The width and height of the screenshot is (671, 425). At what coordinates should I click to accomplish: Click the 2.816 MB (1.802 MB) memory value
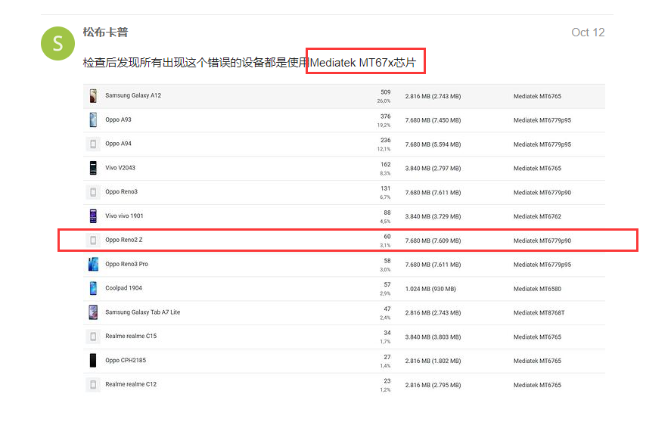click(433, 361)
